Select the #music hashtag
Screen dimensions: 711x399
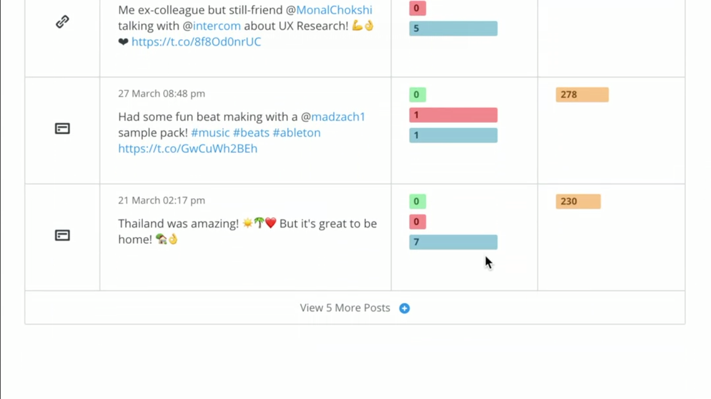[210, 133]
